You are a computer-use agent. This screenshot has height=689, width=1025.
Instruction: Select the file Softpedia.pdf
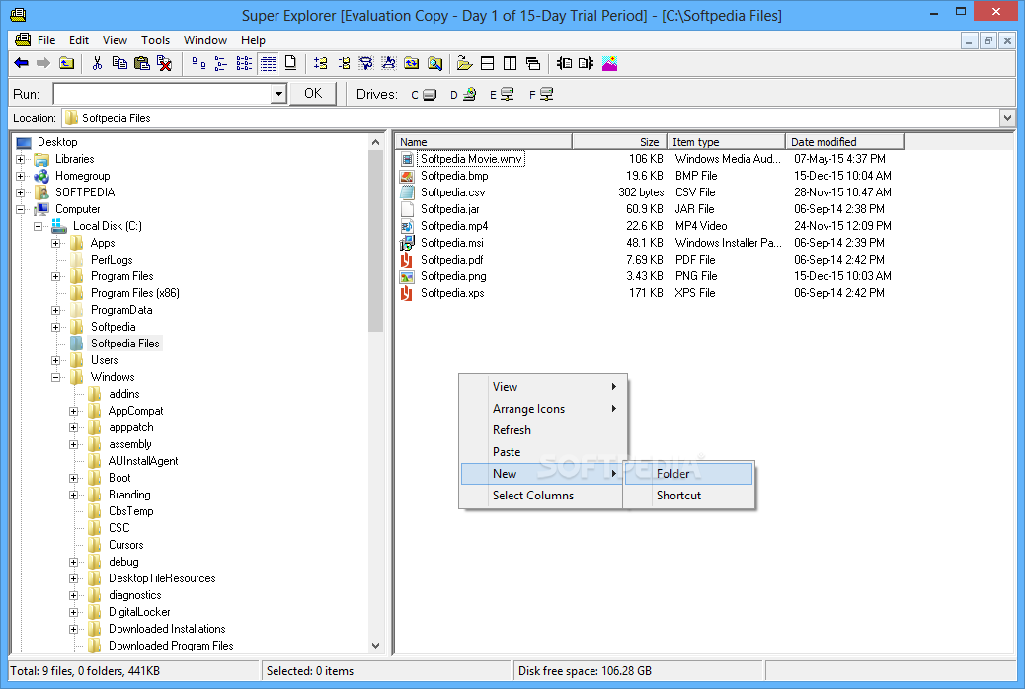click(451, 261)
